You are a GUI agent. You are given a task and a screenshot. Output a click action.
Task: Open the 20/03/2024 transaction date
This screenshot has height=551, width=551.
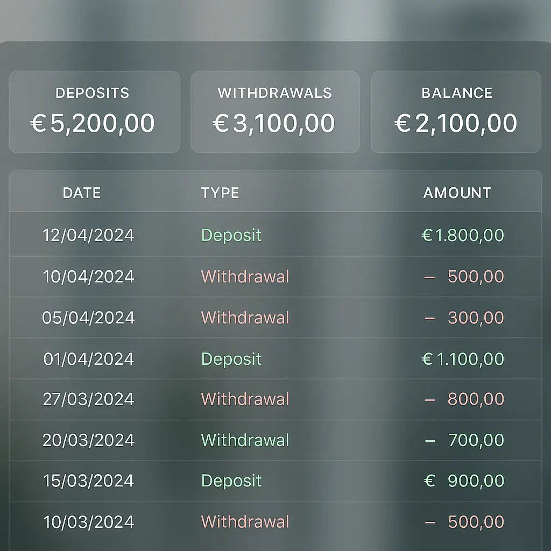click(88, 440)
